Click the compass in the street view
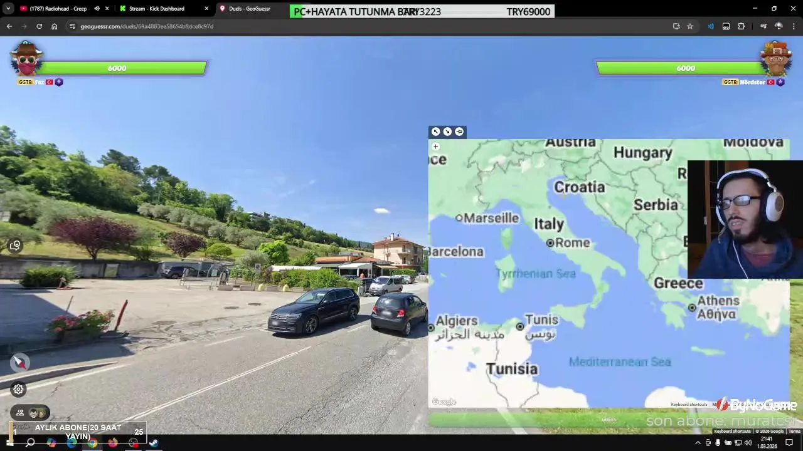803x451 pixels. 19,362
